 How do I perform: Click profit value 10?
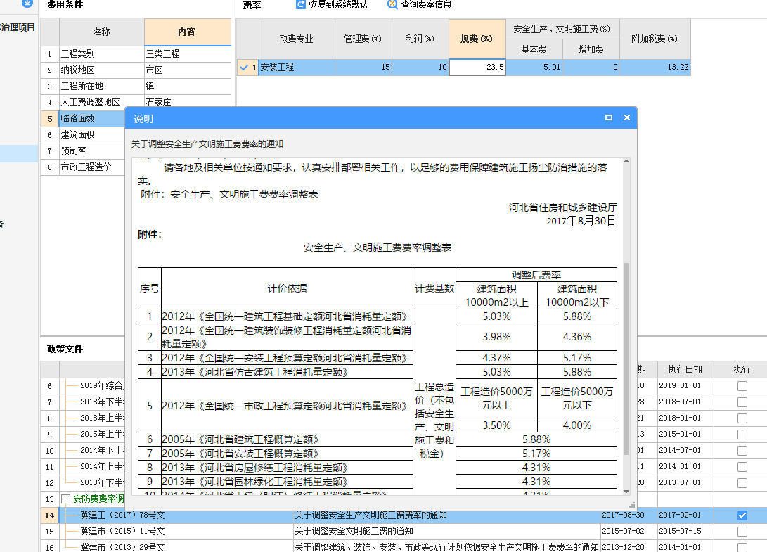point(420,67)
